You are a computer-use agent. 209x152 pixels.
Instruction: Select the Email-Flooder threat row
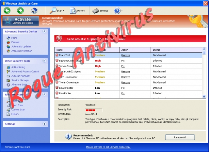pos(128,88)
